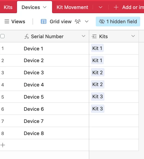Click the Views hamburger menu icon
144x159 pixels.
(x=7, y=22)
